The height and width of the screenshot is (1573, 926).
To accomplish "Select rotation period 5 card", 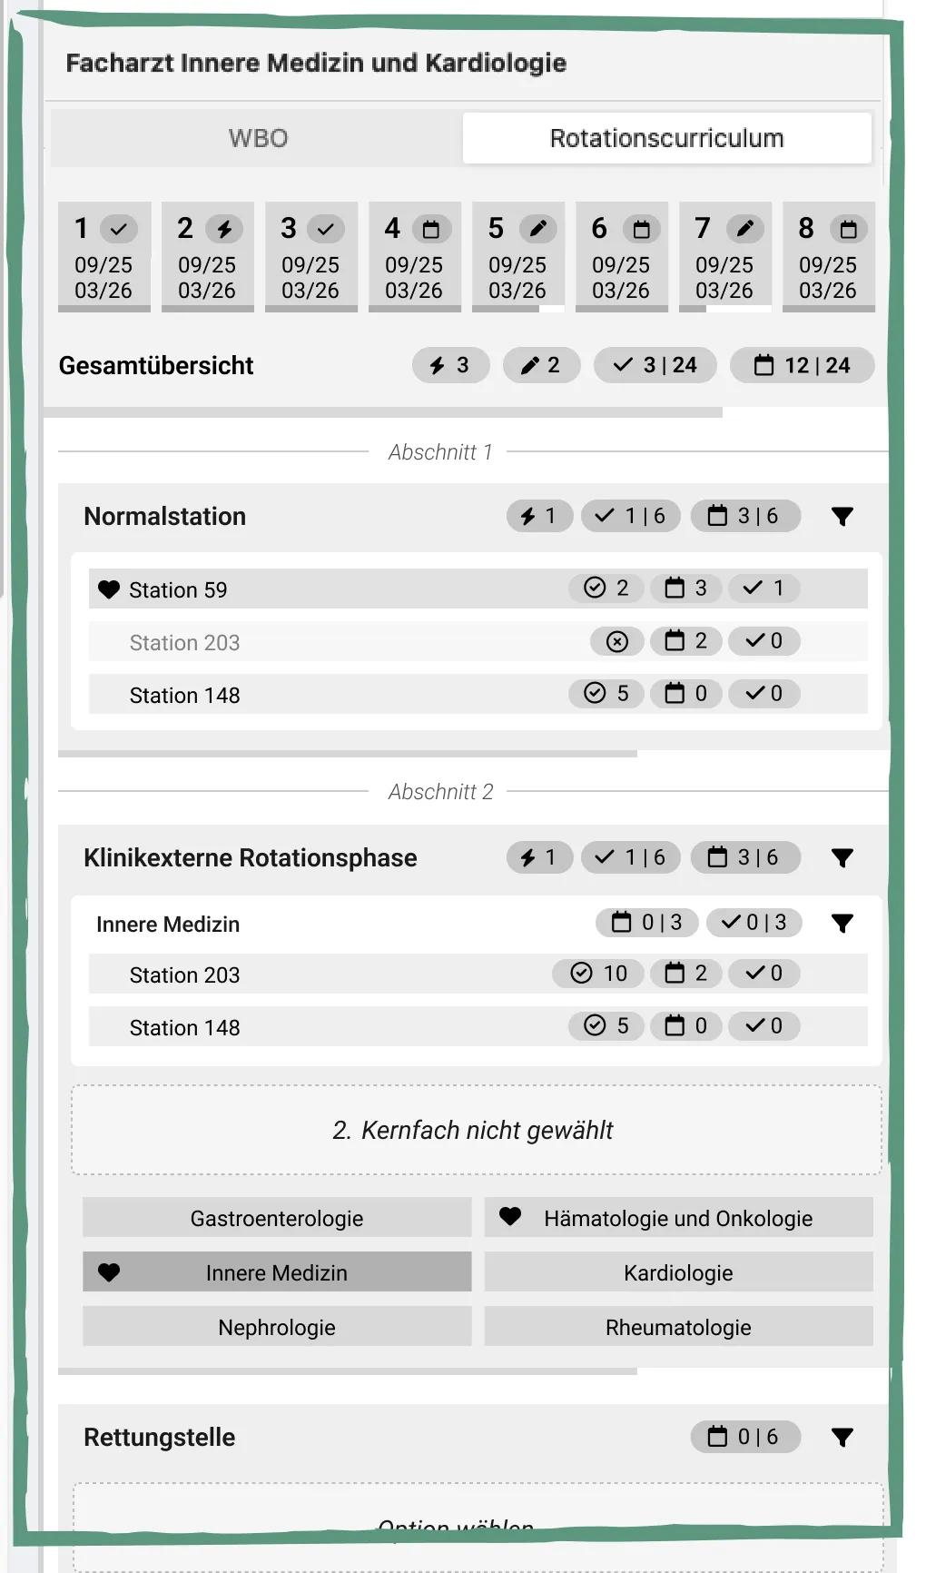I will [x=517, y=257].
